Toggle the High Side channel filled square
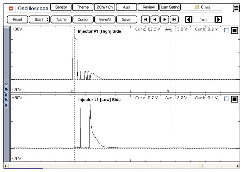Screen dimensions: 243x172 click(x=234, y=31)
